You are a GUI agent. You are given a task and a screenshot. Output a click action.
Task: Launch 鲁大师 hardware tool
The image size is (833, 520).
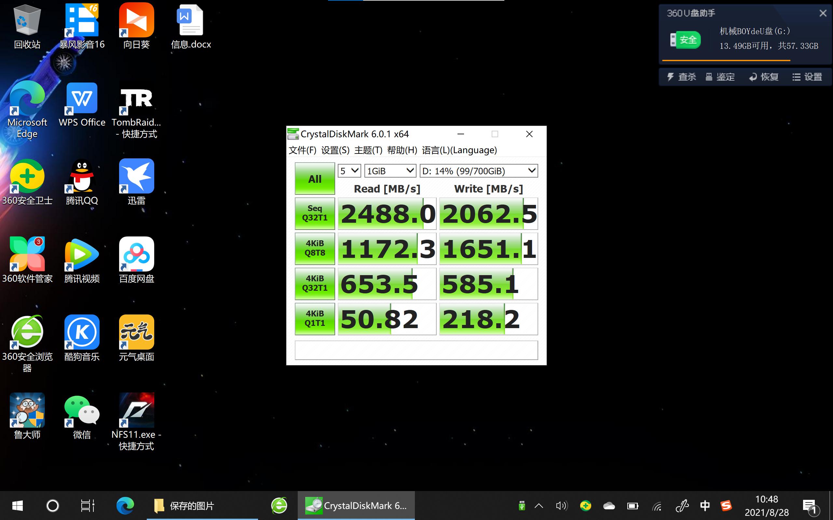[x=27, y=410]
